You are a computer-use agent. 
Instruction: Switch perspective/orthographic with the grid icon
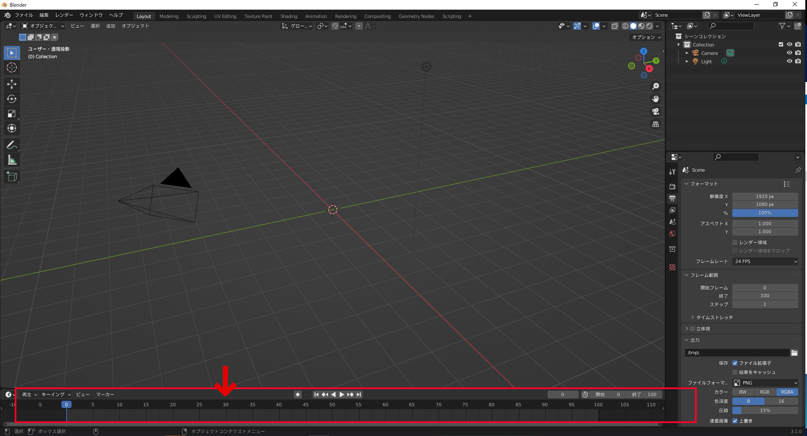coord(655,124)
